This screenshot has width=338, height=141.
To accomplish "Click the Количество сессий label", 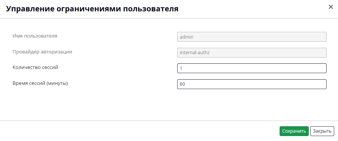I will (x=35, y=67).
